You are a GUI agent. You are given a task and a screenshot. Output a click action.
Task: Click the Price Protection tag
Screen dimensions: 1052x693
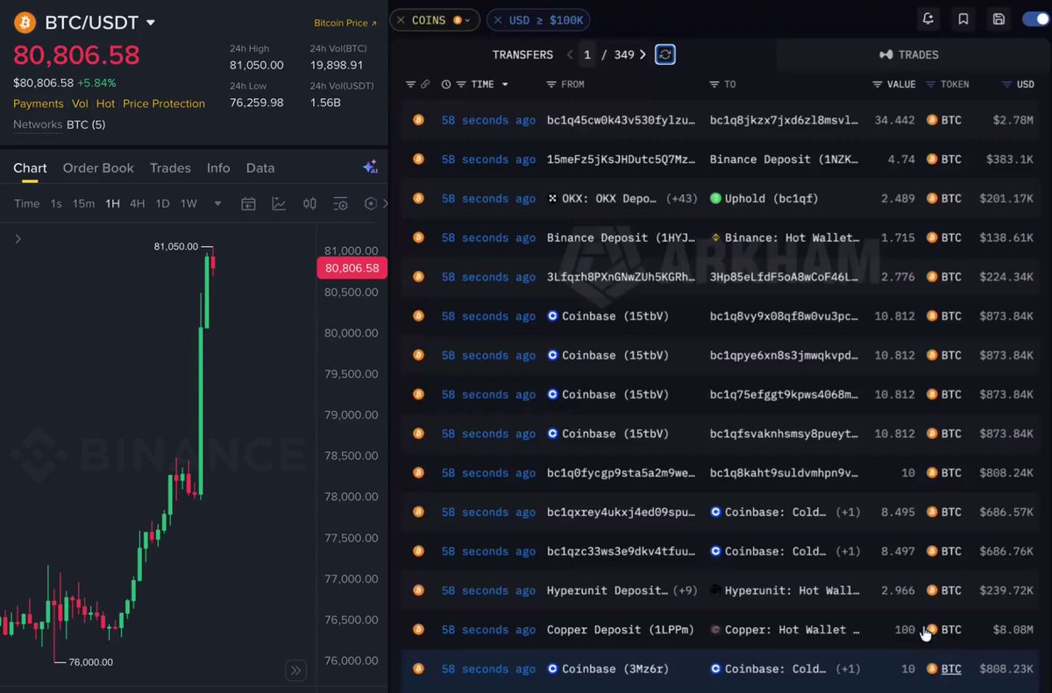click(x=164, y=103)
